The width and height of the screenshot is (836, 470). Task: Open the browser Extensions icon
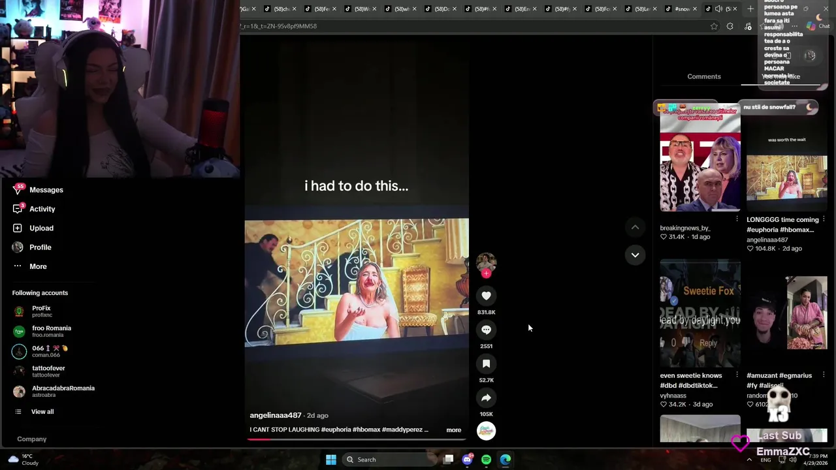(730, 26)
